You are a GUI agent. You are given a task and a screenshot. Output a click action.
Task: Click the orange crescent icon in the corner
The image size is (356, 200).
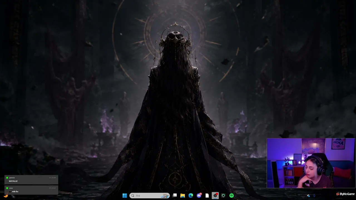(6, 196)
